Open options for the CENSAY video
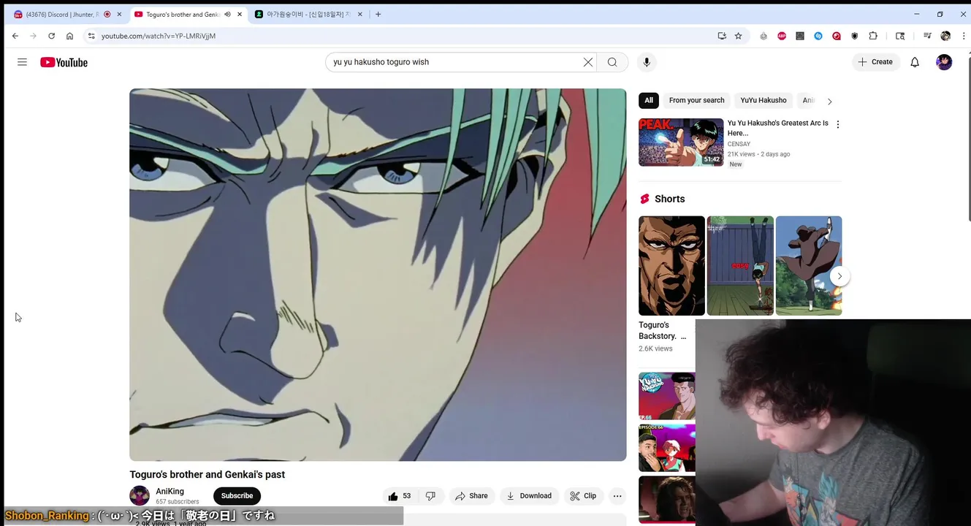 point(837,125)
